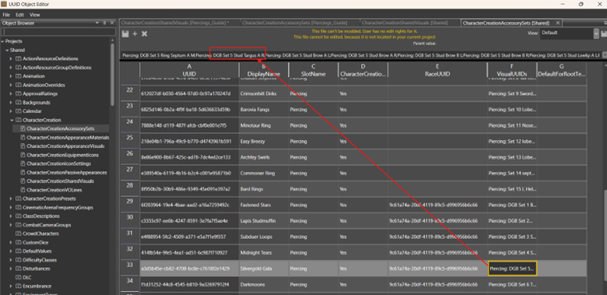This screenshot has height=295, width=607.
Task: Click the Minotaur Ring display name cell
Action: 264,126
